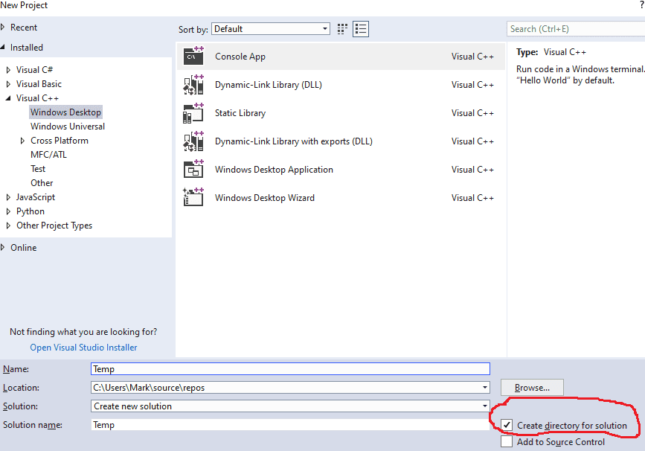Click the Dynamic-Link Library (DLL) icon

[193, 84]
